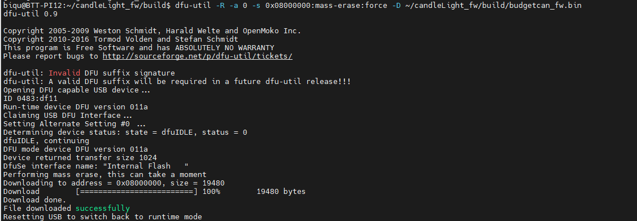Click the 'Performing mass erase' line

(105, 174)
